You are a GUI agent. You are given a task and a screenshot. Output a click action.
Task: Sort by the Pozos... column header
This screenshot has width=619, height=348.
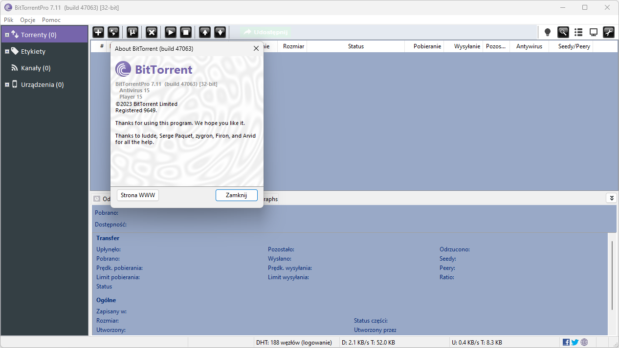496,46
